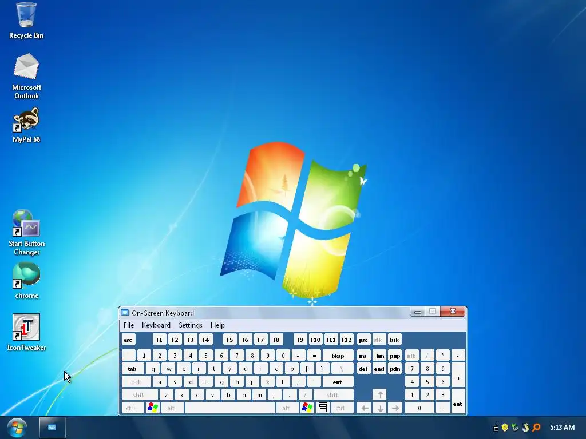Select the chrome desktop shortcut

click(x=26, y=281)
